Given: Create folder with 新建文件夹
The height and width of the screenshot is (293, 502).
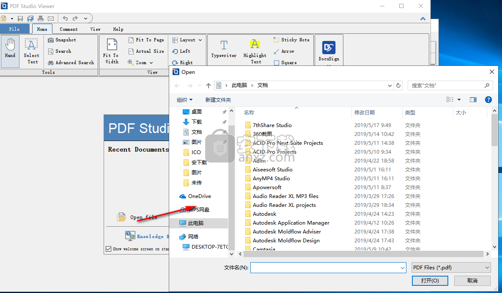Looking at the screenshot, I should point(218,100).
